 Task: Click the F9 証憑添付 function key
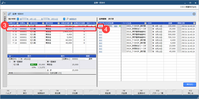pos(141,92)
